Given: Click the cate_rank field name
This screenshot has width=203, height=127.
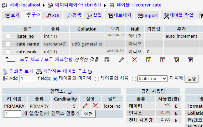Looking at the screenshot, I should pos(27,52).
